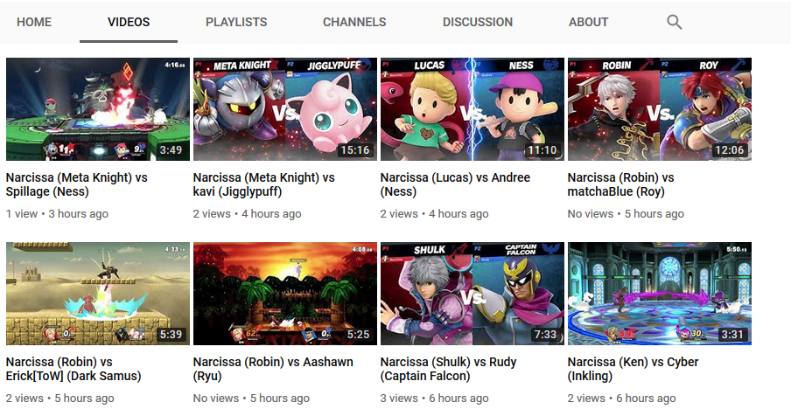Open the 3:49 gameplay video thumbnail
This screenshot has width=791, height=416.
click(x=98, y=109)
